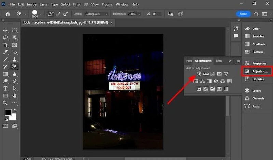Screen dimensions: 273x160
Task: Select the Pen tool
Action: coord(14,81)
